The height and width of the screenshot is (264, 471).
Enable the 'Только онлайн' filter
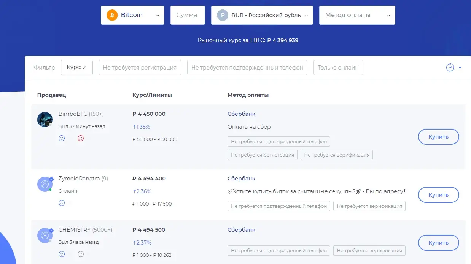point(338,68)
